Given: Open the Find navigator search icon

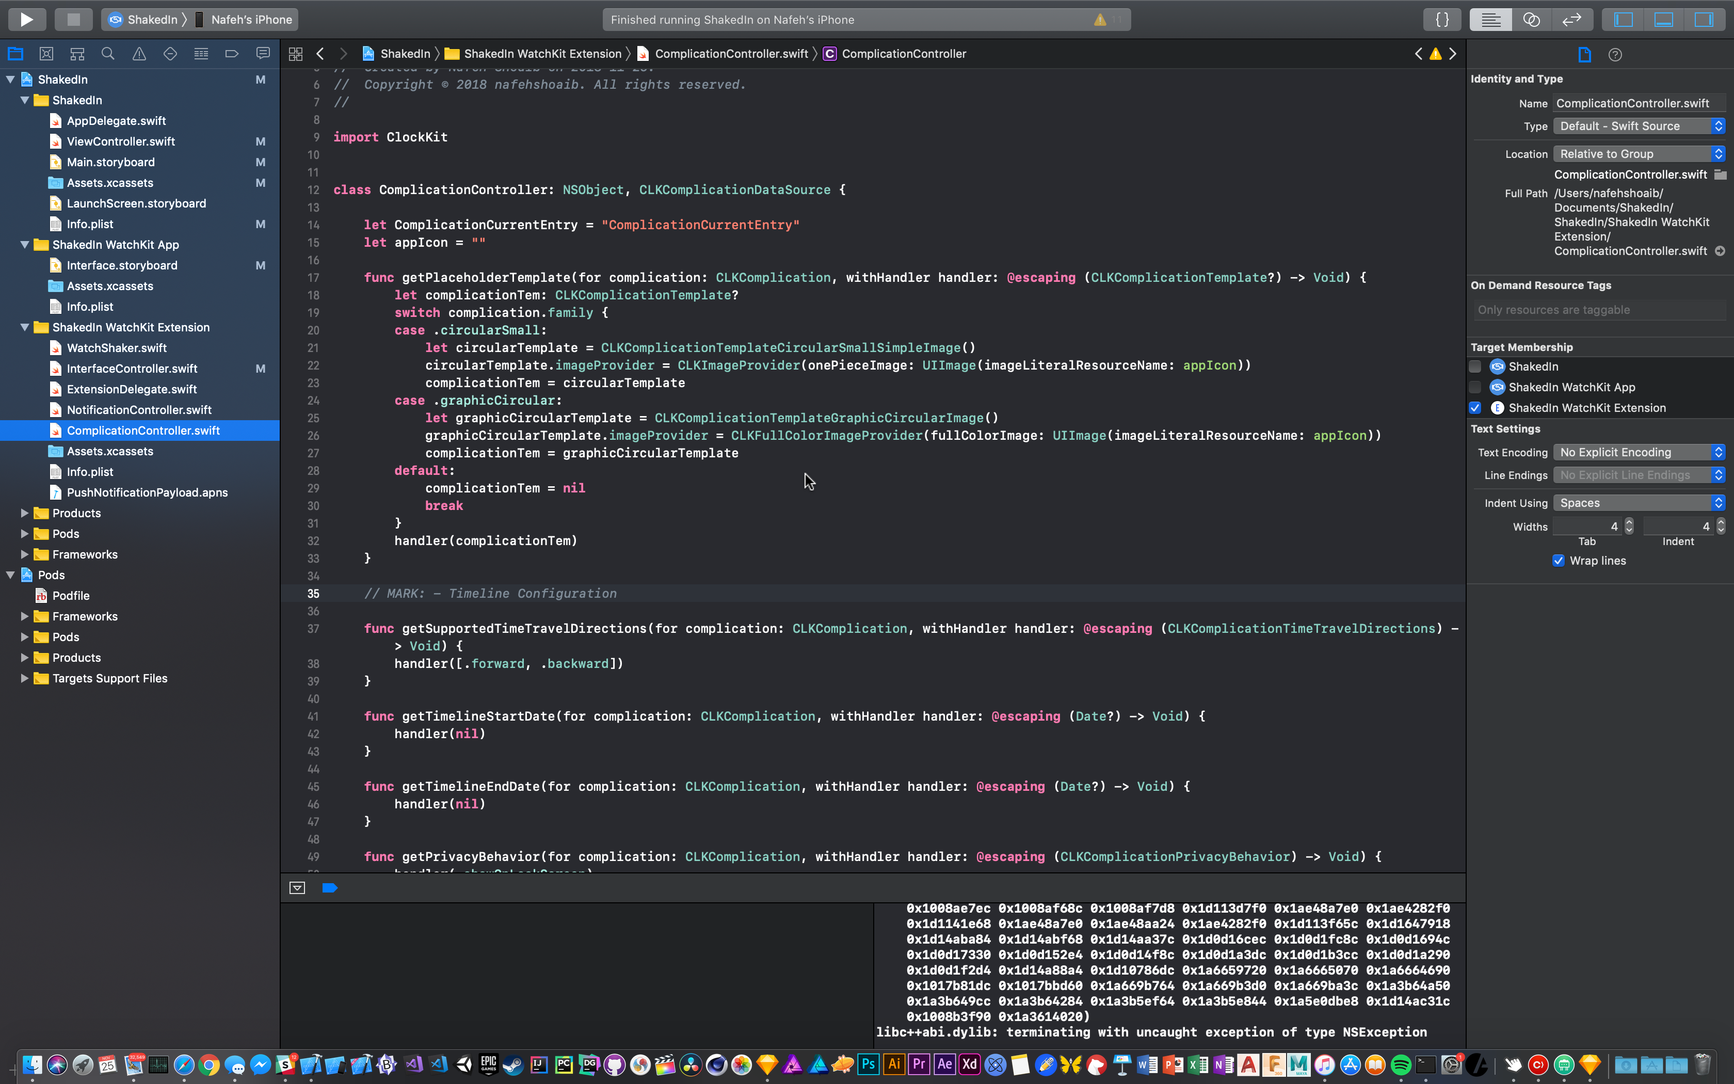Looking at the screenshot, I should (108, 54).
